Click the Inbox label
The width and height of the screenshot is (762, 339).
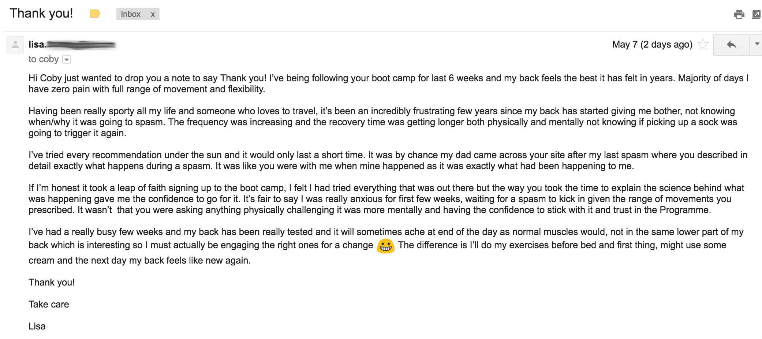[x=131, y=14]
